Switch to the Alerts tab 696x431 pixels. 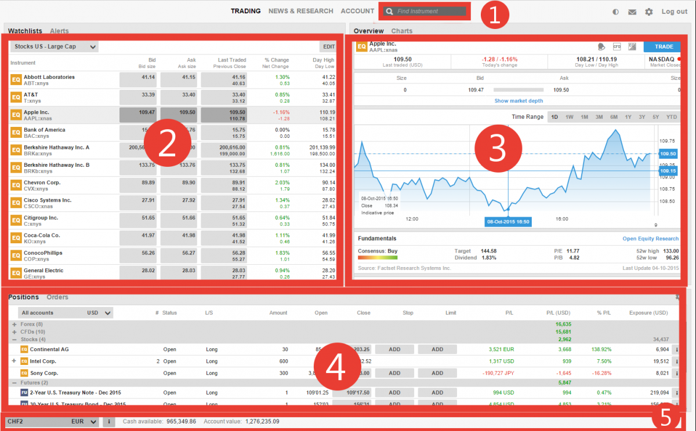click(x=59, y=31)
